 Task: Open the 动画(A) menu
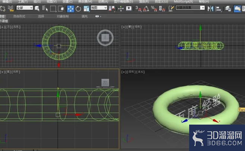click(x=103, y=1)
